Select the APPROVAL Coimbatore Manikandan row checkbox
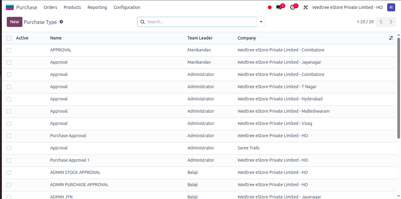Screen dimensions: 401x199 point(9,50)
